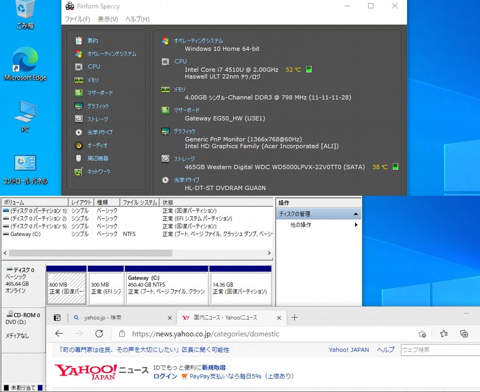Open the 町の専門家 headline link

tap(144, 350)
